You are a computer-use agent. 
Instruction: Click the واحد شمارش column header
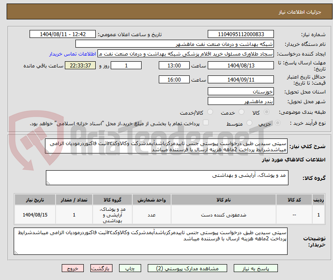pos(152,200)
